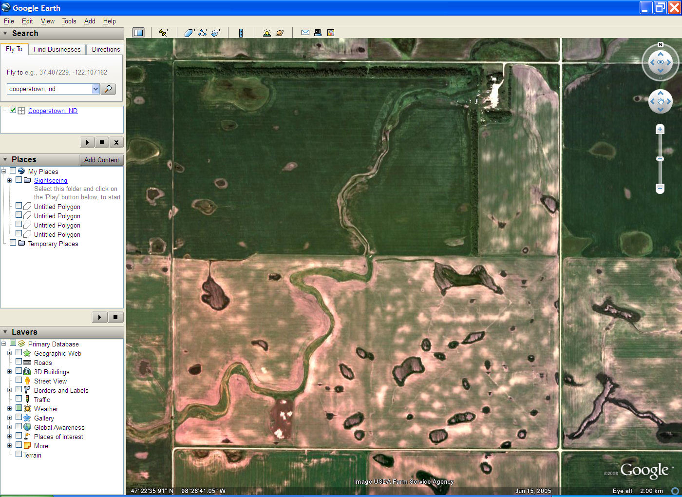Image resolution: width=682 pixels, height=497 pixels.
Task: Open the File menu
Action: pyautogui.click(x=9, y=21)
